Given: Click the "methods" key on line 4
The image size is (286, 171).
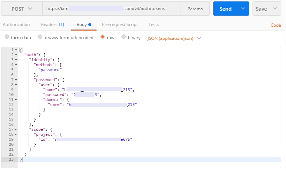Looking at the screenshot, I should point(45,65).
